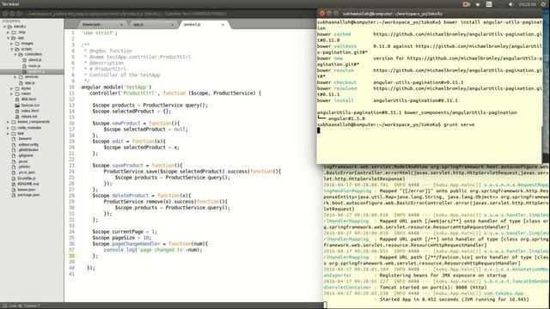Open the sound volume indicator
Screen dimensions: 550x309
coord(510,4)
